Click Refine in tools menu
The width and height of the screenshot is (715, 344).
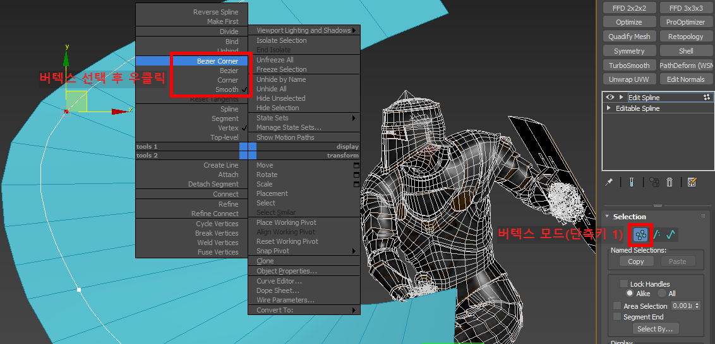tap(191, 204)
